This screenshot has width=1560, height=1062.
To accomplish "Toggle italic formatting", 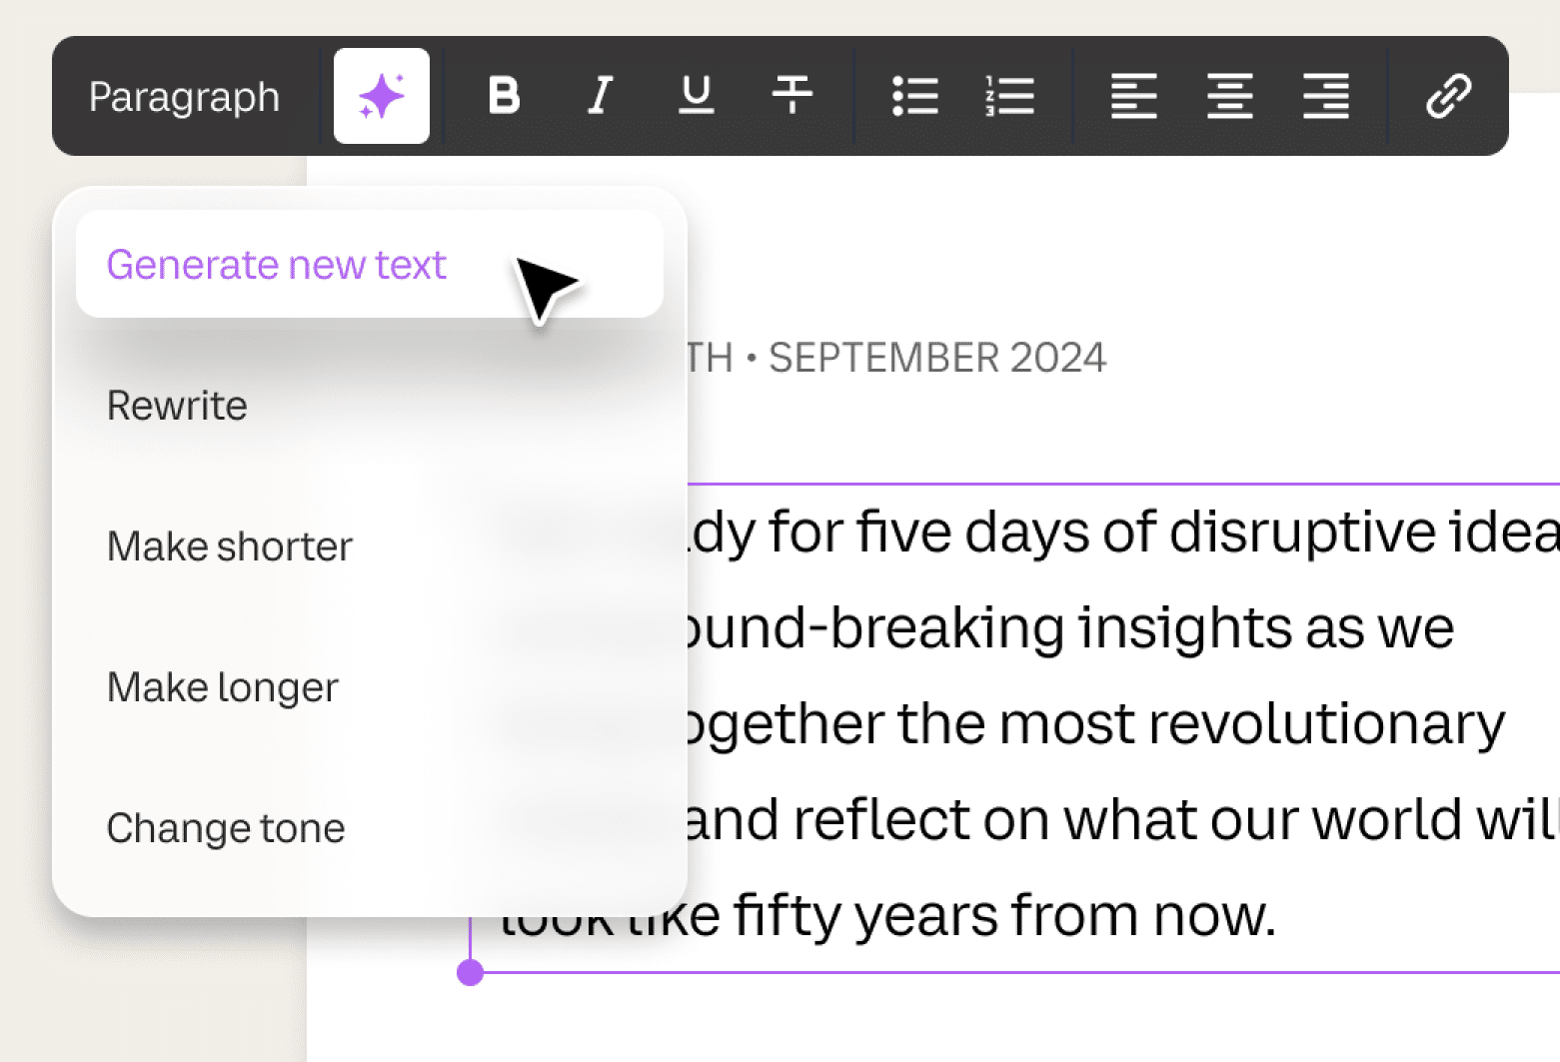I will pyautogui.click(x=600, y=97).
